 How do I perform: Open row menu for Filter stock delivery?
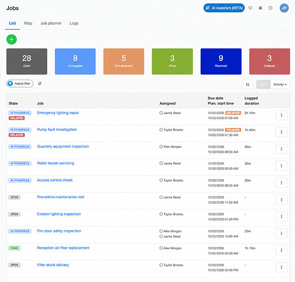point(281,267)
